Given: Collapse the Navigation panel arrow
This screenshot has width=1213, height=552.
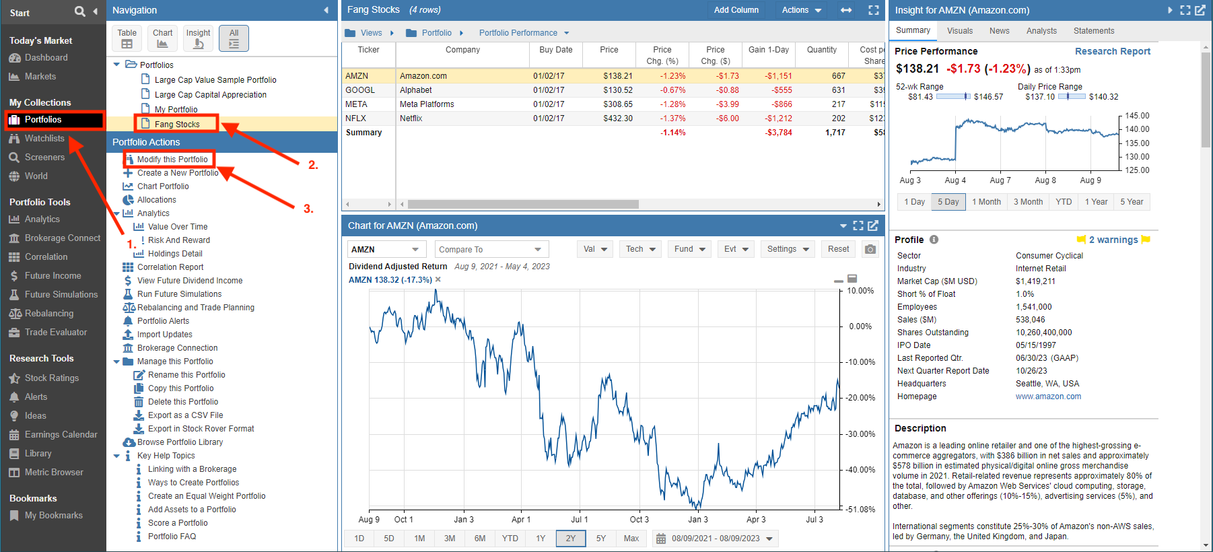Looking at the screenshot, I should (x=326, y=10).
